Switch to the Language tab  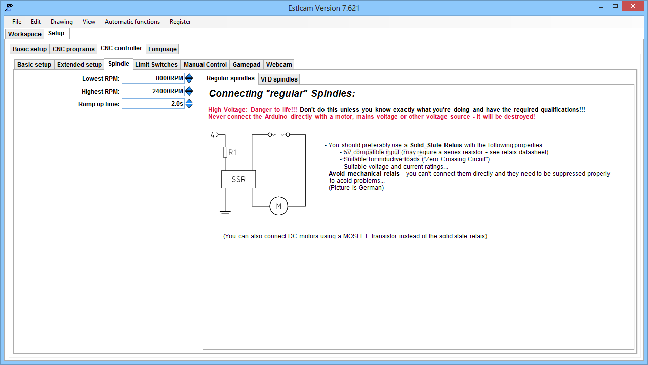163,49
